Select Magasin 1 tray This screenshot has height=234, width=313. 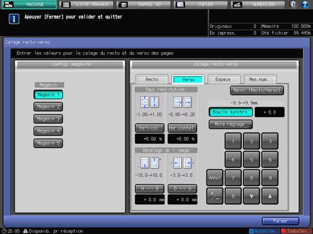(48, 94)
